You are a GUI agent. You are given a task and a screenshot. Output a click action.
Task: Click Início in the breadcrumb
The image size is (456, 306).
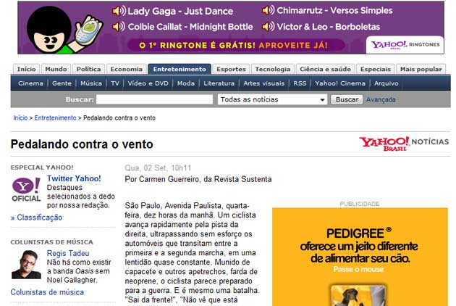click(20, 117)
